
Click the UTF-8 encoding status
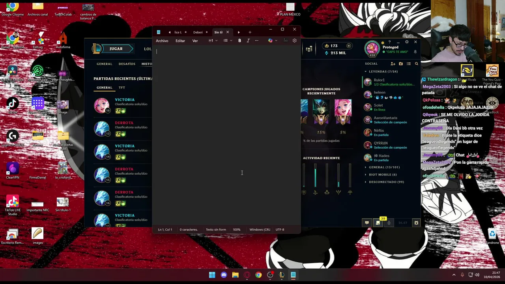click(280, 230)
